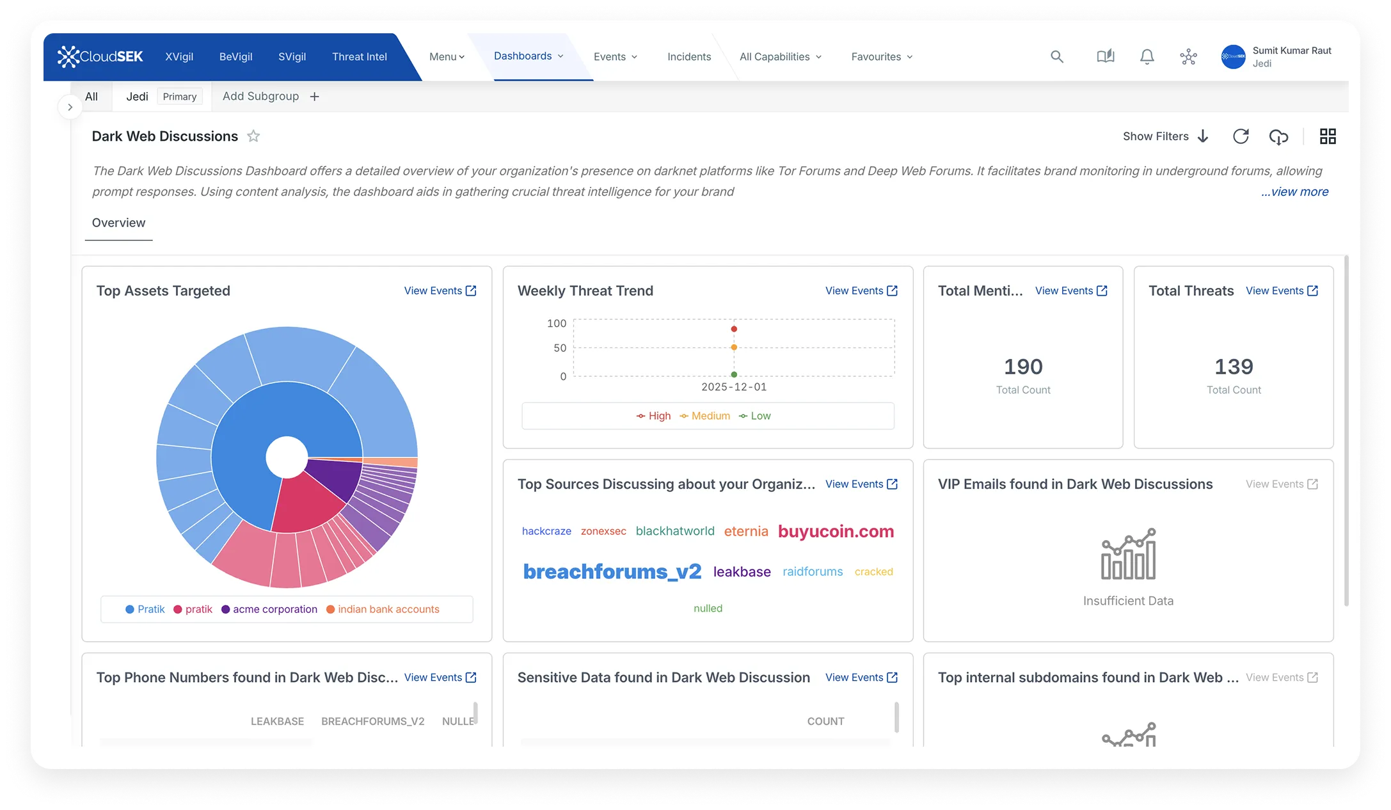This screenshot has width=1391, height=810.
Task: Switch layout using the grid icon
Action: (x=1328, y=136)
